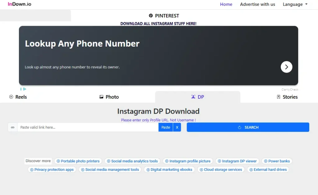This screenshot has height=195, width=318.
Task: Click the ad's round arrow button
Action: 286,67
